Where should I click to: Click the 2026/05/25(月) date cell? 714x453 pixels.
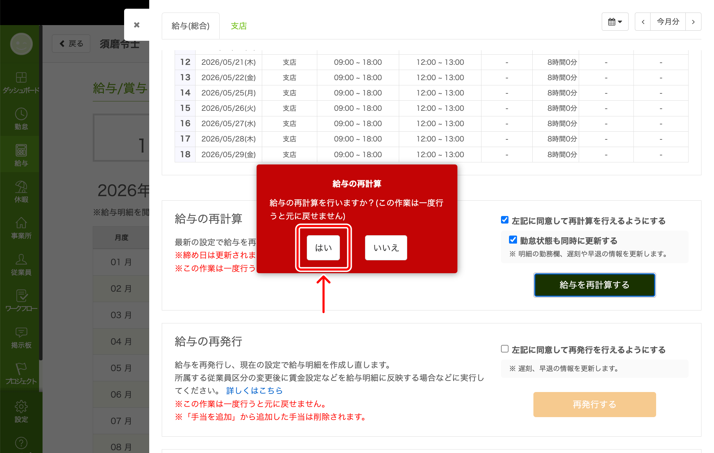pos(229,93)
